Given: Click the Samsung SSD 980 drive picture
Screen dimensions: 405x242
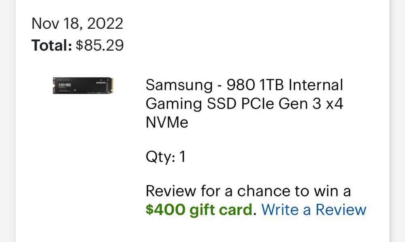Looking at the screenshot, I should (x=83, y=85).
